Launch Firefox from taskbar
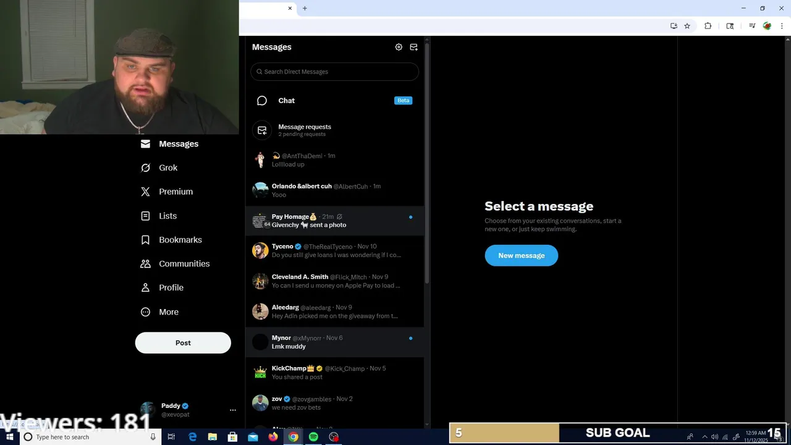This screenshot has height=445, width=791. pyautogui.click(x=273, y=437)
